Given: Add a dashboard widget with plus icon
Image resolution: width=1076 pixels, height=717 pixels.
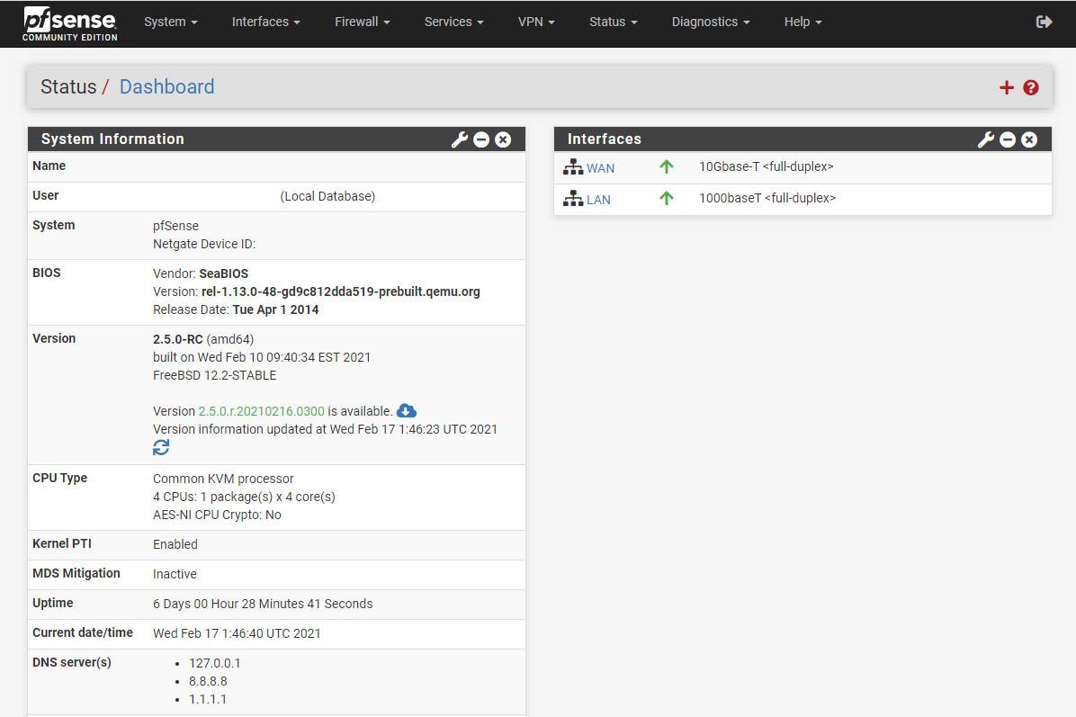Looking at the screenshot, I should coord(1006,87).
